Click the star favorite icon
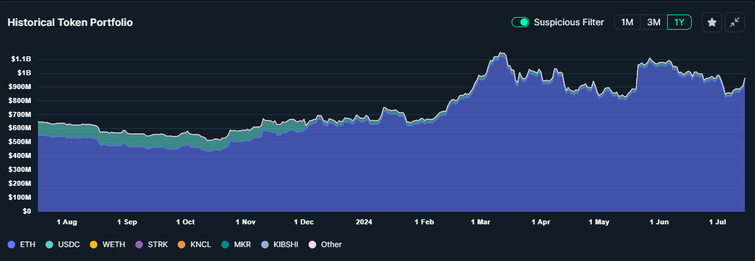This screenshot has height=261, width=755. click(712, 22)
